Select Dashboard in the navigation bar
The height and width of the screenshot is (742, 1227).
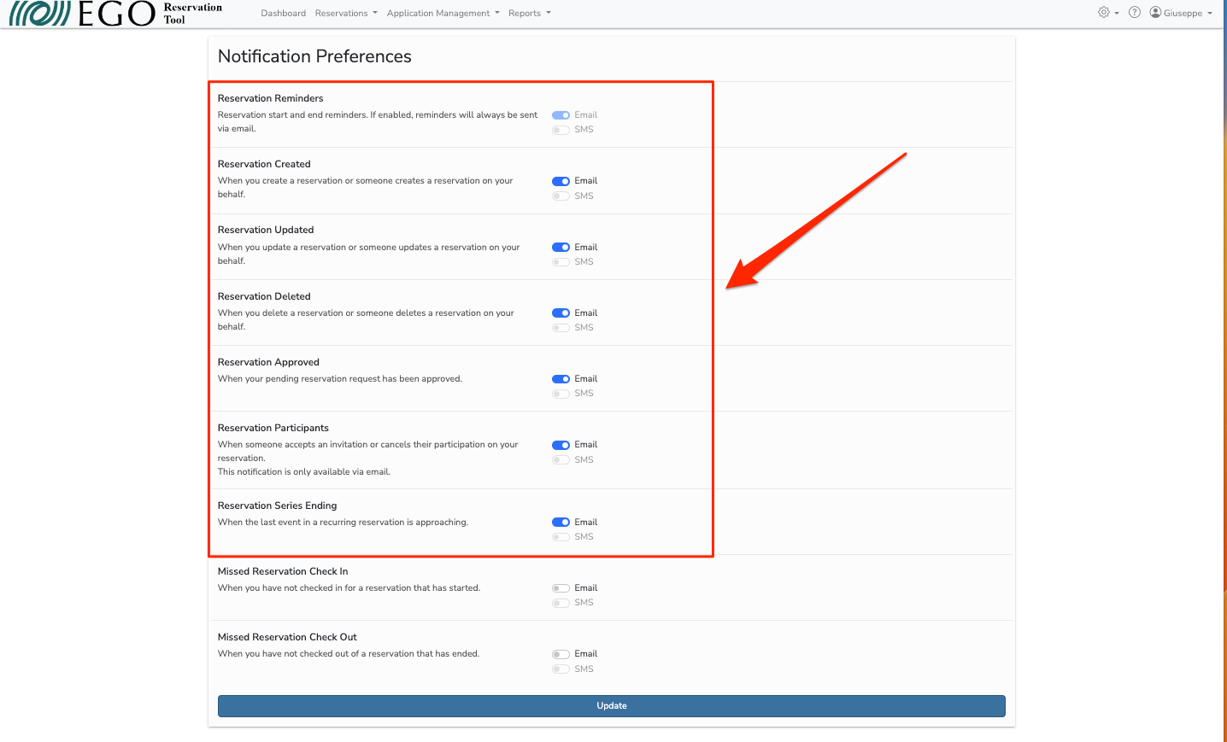coord(283,13)
